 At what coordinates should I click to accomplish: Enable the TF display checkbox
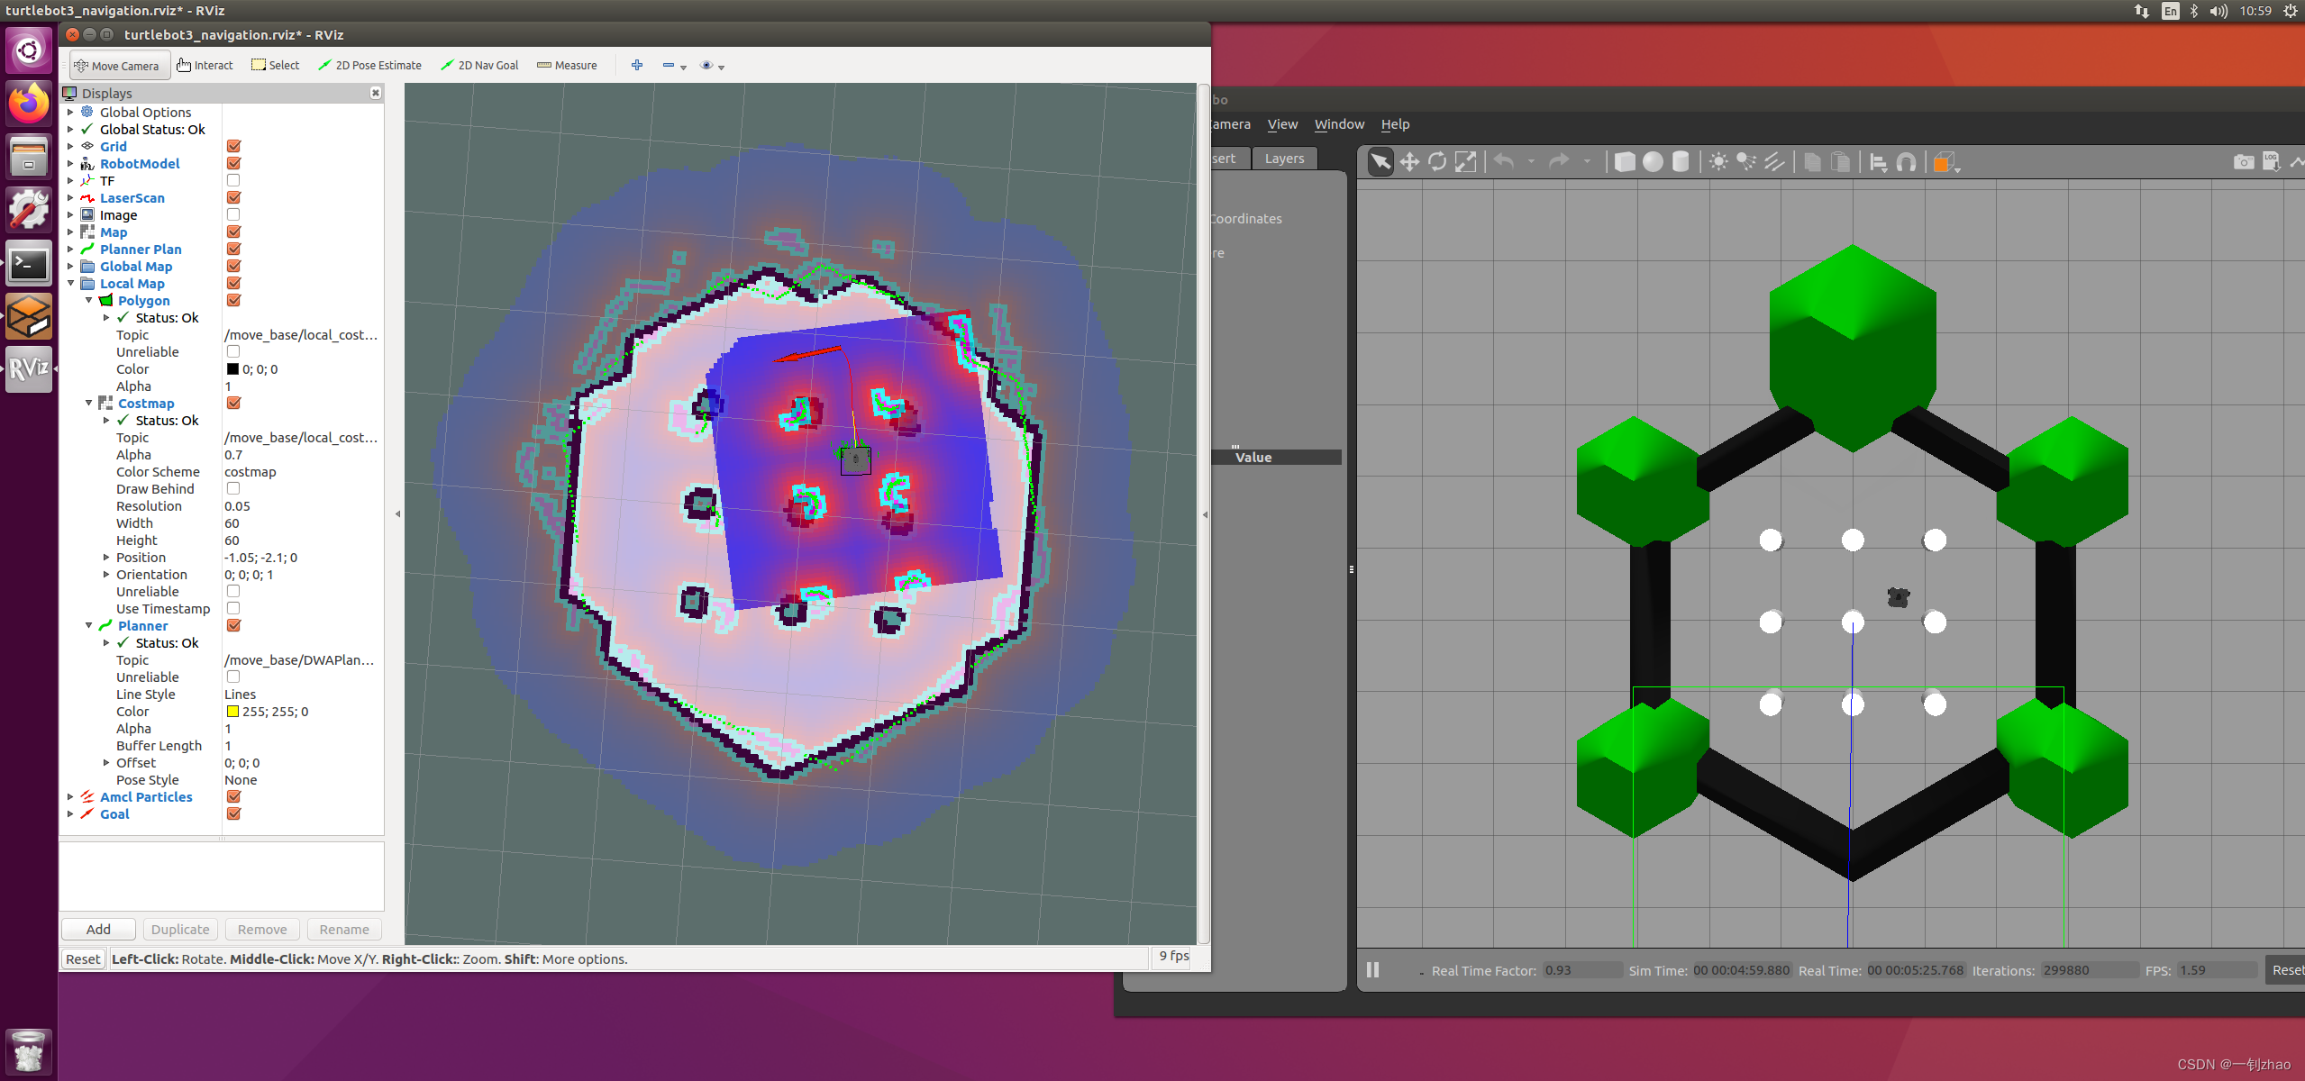(233, 181)
